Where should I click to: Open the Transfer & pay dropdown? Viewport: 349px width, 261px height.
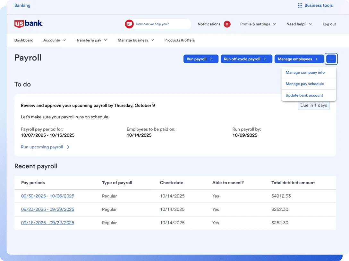point(91,40)
